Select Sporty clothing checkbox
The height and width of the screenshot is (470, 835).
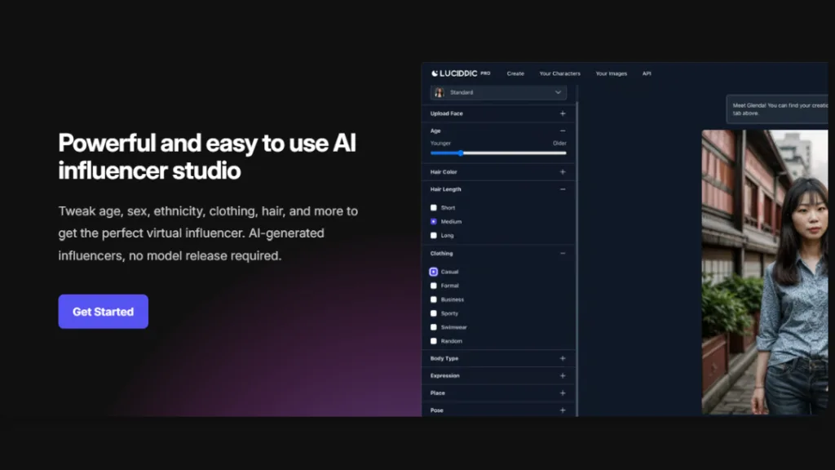pyautogui.click(x=434, y=313)
